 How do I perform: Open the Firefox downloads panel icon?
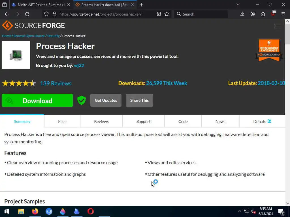(242, 14)
